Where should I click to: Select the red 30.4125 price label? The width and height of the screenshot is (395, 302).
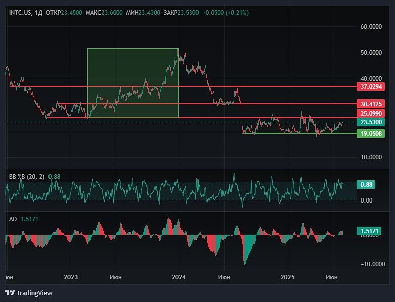371,104
